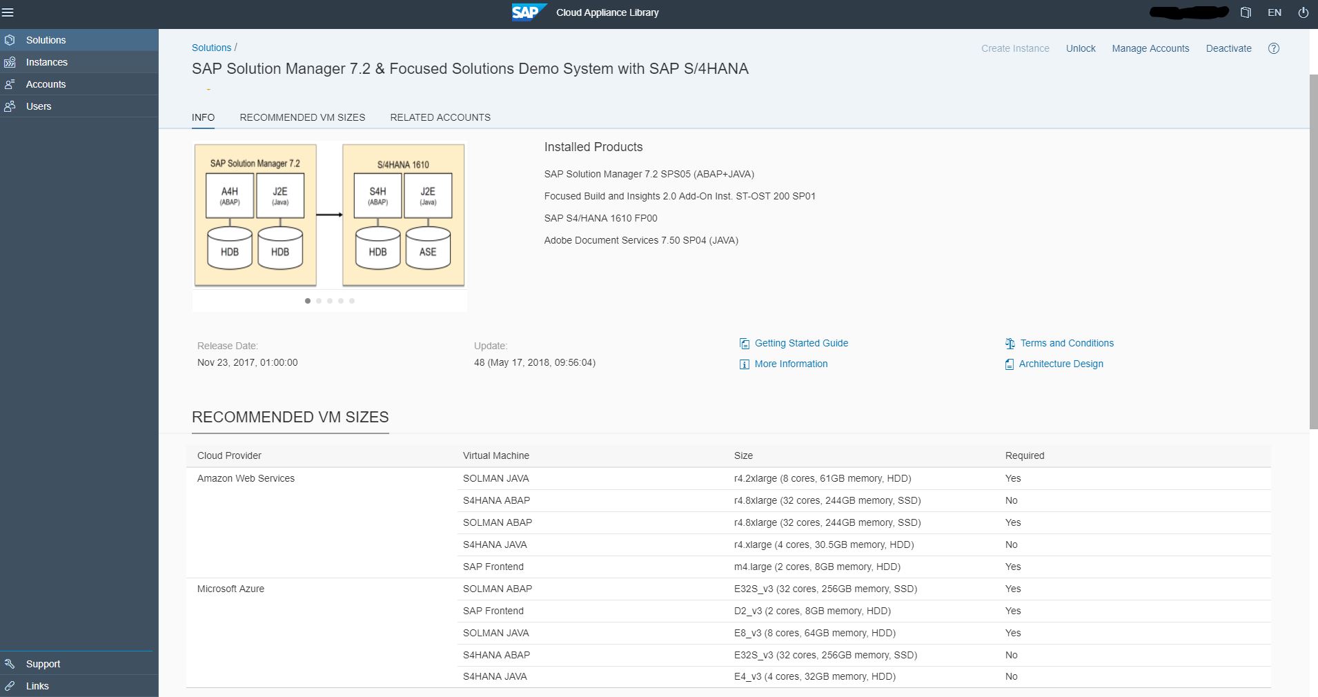Viewport: 1318px width, 697px height.
Task: Click the power log-off icon
Action: pyautogui.click(x=1303, y=12)
